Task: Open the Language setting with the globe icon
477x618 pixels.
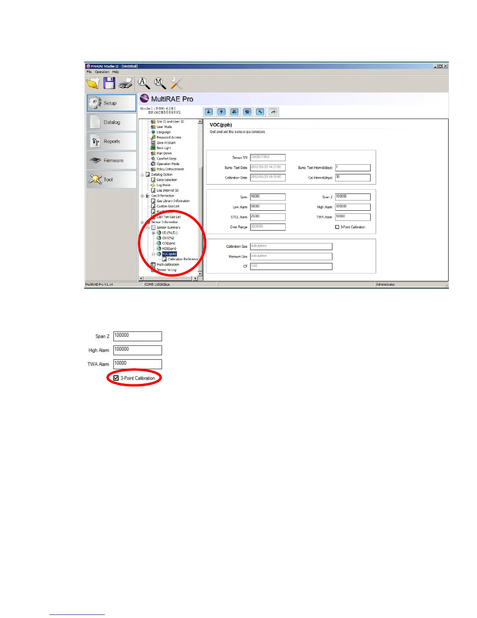Action: pos(164,132)
